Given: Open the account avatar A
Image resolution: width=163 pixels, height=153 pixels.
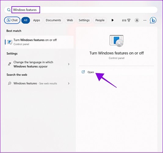Looking at the screenshot, I should pos(137,20).
